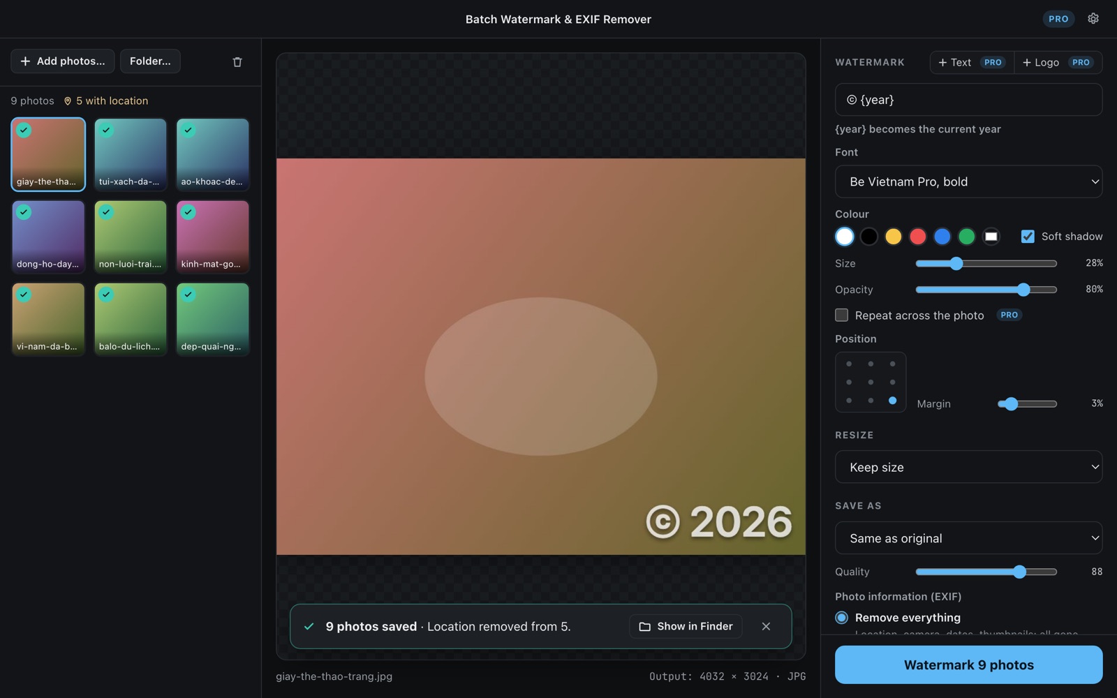Choose the red colour swatch
The height and width of the screenshot is (698, 1117).
coord(917,237)
